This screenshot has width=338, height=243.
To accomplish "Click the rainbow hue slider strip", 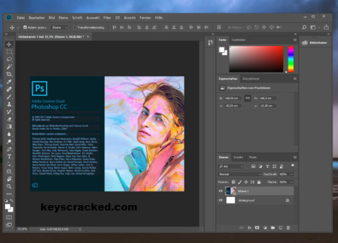I will click(x=291, y=59).
